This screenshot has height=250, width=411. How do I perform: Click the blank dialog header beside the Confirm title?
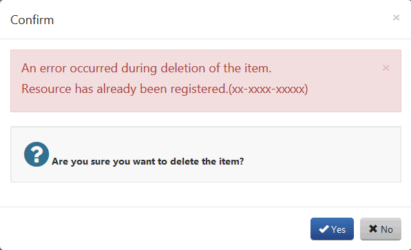[x=210, y=20]
